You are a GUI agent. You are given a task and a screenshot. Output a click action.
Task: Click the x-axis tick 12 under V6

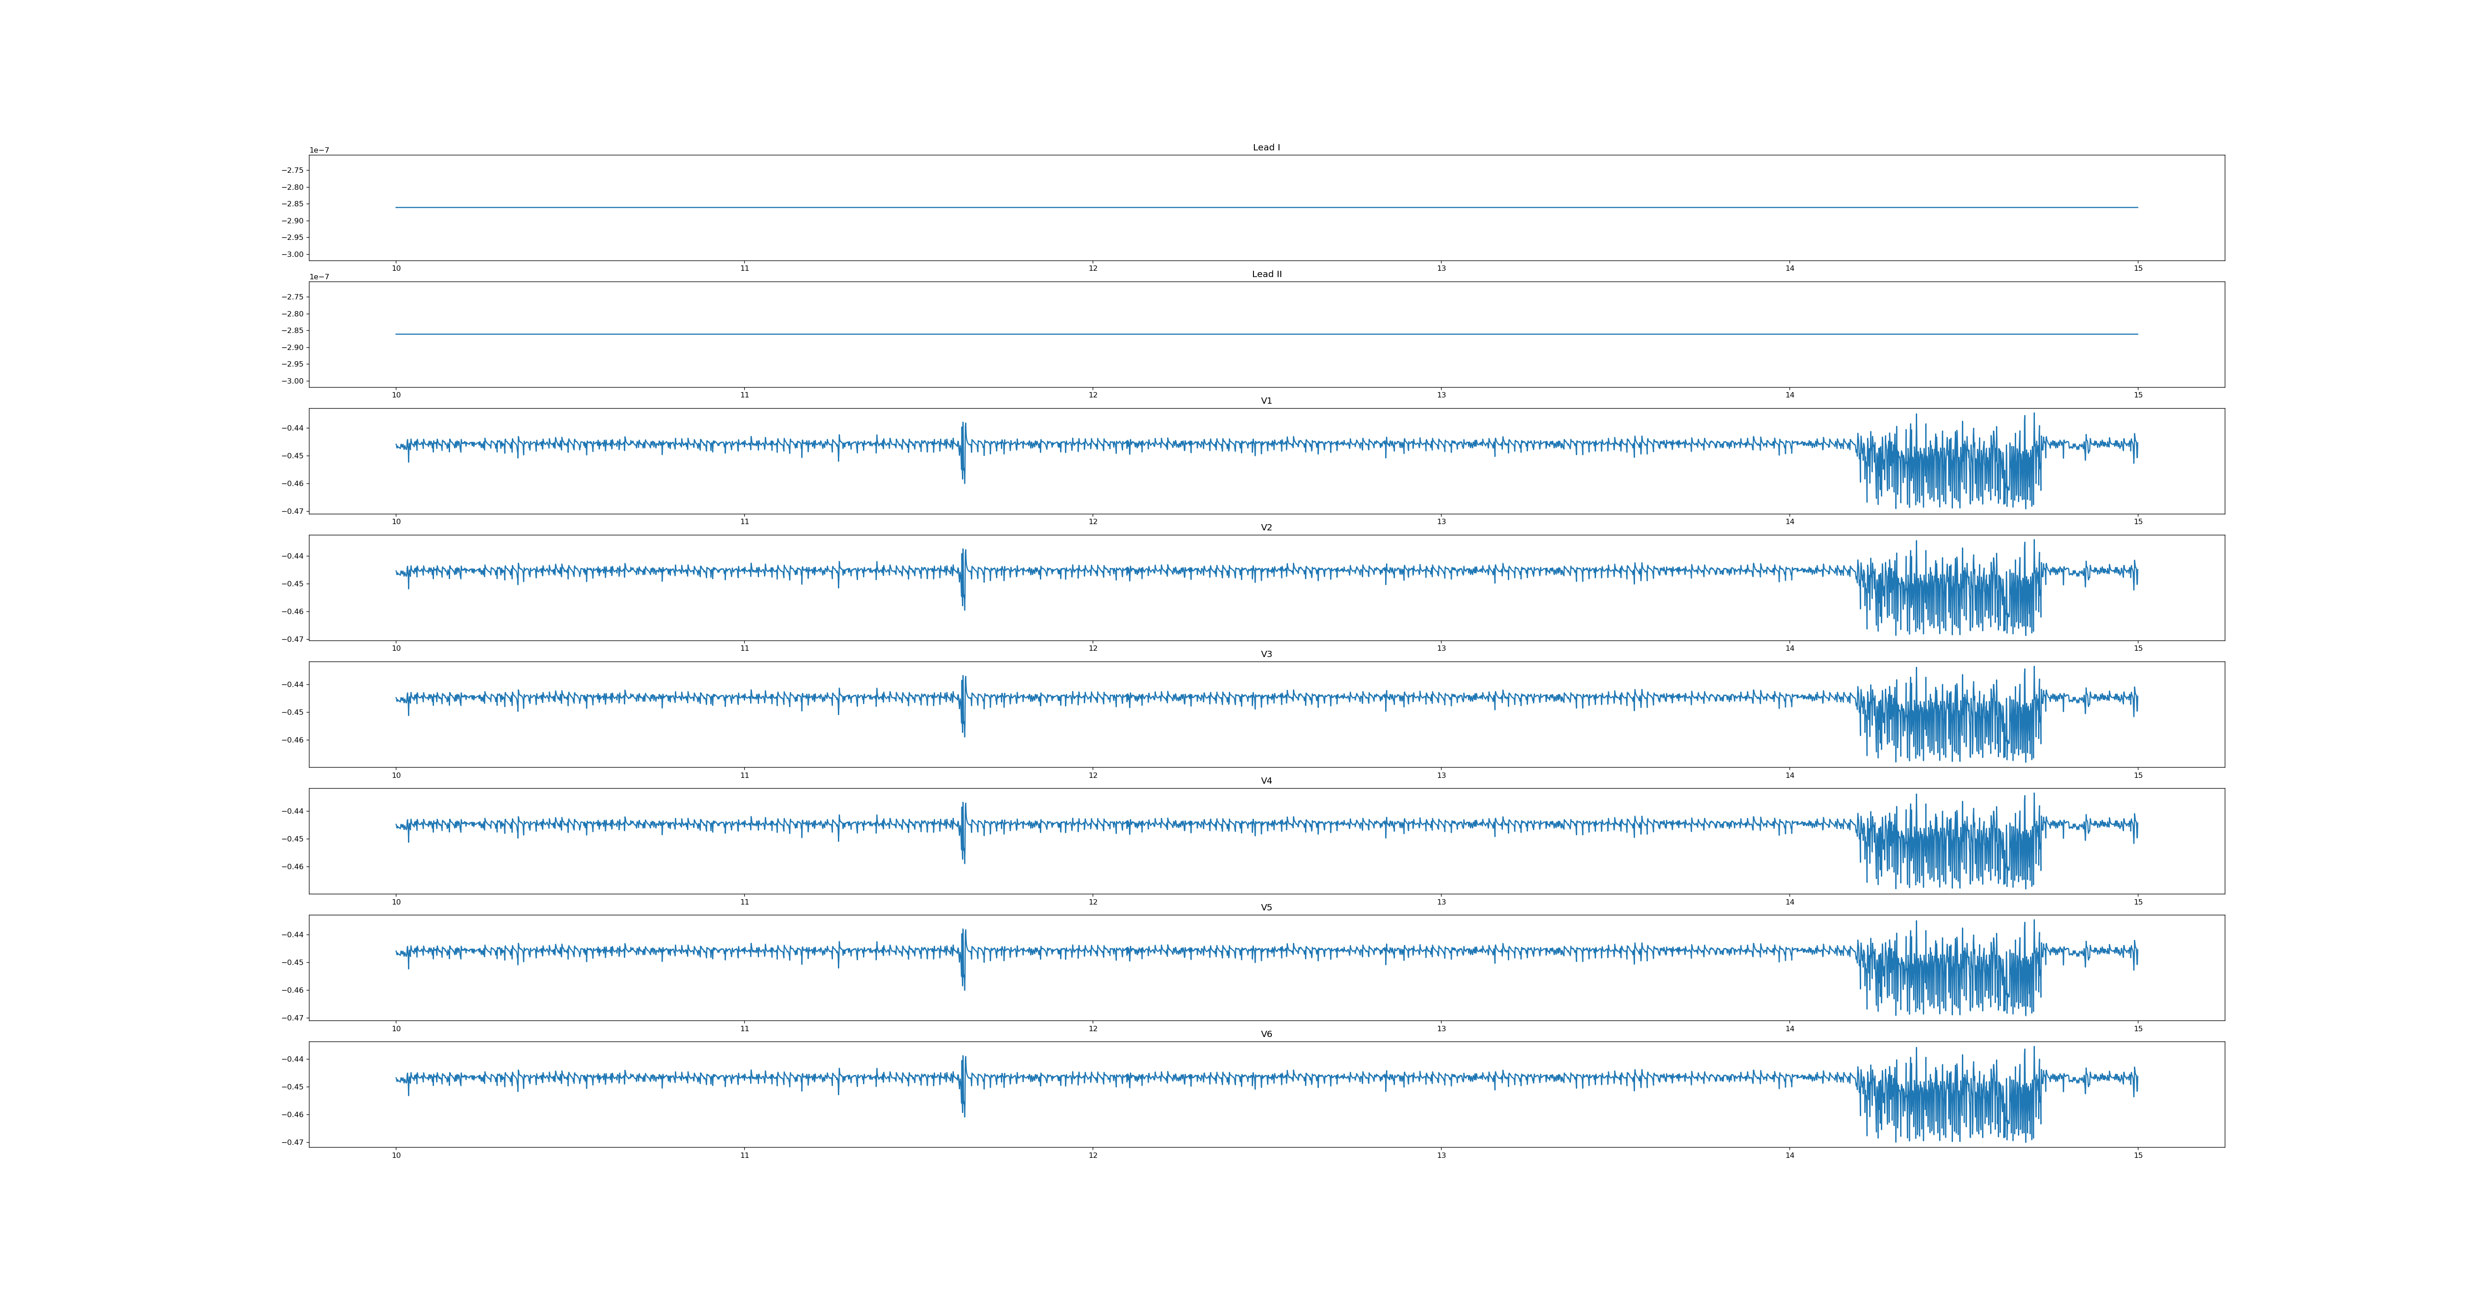tap(1092, 1156)
